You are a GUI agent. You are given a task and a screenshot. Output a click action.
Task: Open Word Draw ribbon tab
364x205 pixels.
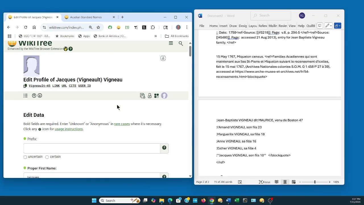pyautogui.click(x=233, y=26)
